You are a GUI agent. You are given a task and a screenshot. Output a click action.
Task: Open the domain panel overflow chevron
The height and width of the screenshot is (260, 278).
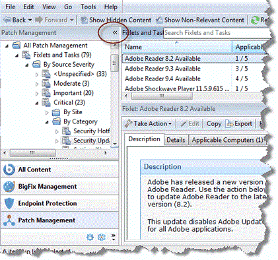(113, 237)
